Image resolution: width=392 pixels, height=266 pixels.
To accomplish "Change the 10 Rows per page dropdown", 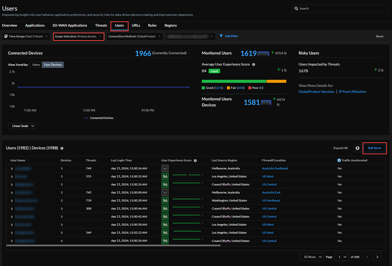I will [x=313, y=257].
